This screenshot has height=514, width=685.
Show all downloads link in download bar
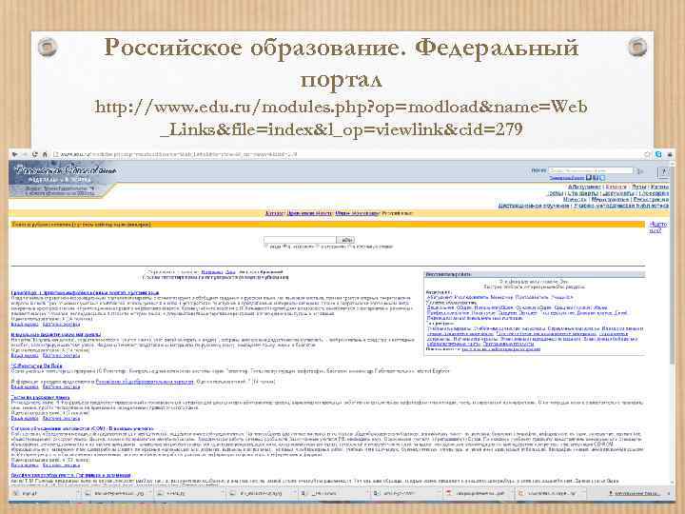(635, 493)
